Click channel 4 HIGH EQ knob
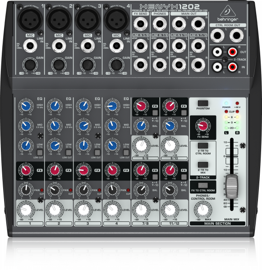The width and height of the screenshot is (262, 270). 113,106
